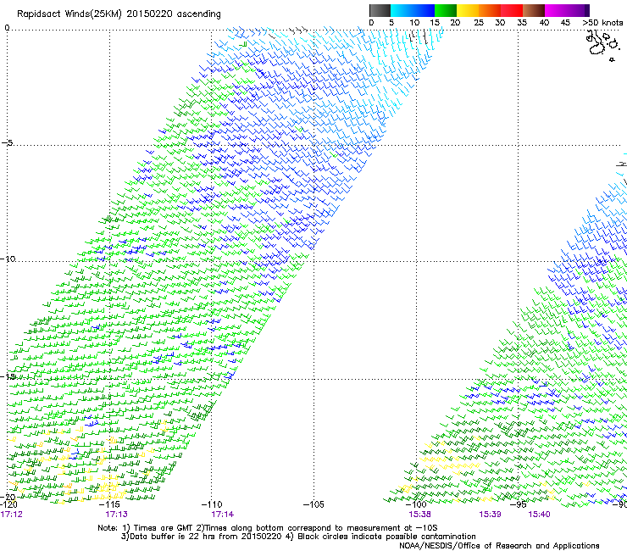Click the cyan-blue 5-15 knots color band
This screenshot has height=551, width=627.
click(x=413, y=10)
